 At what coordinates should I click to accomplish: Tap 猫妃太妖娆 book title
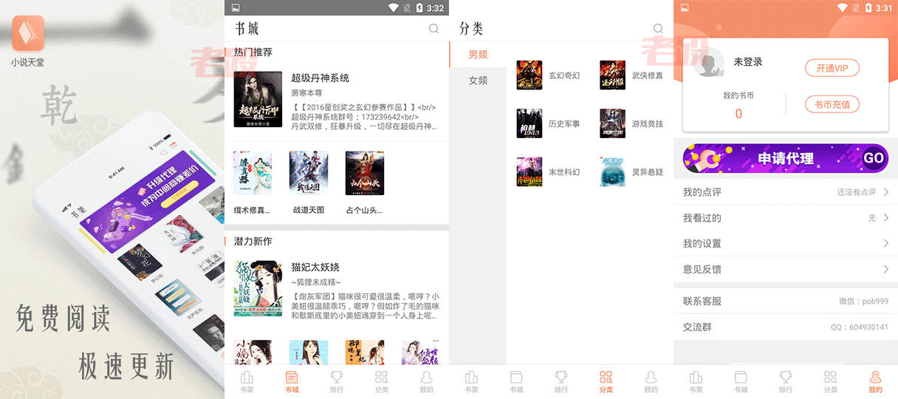(x=315, y=267)
